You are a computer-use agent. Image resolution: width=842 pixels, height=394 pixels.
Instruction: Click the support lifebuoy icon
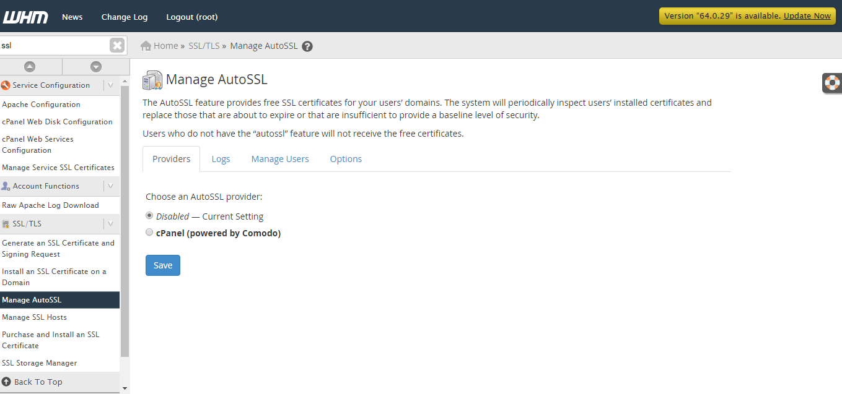click(x=832, y=82)
